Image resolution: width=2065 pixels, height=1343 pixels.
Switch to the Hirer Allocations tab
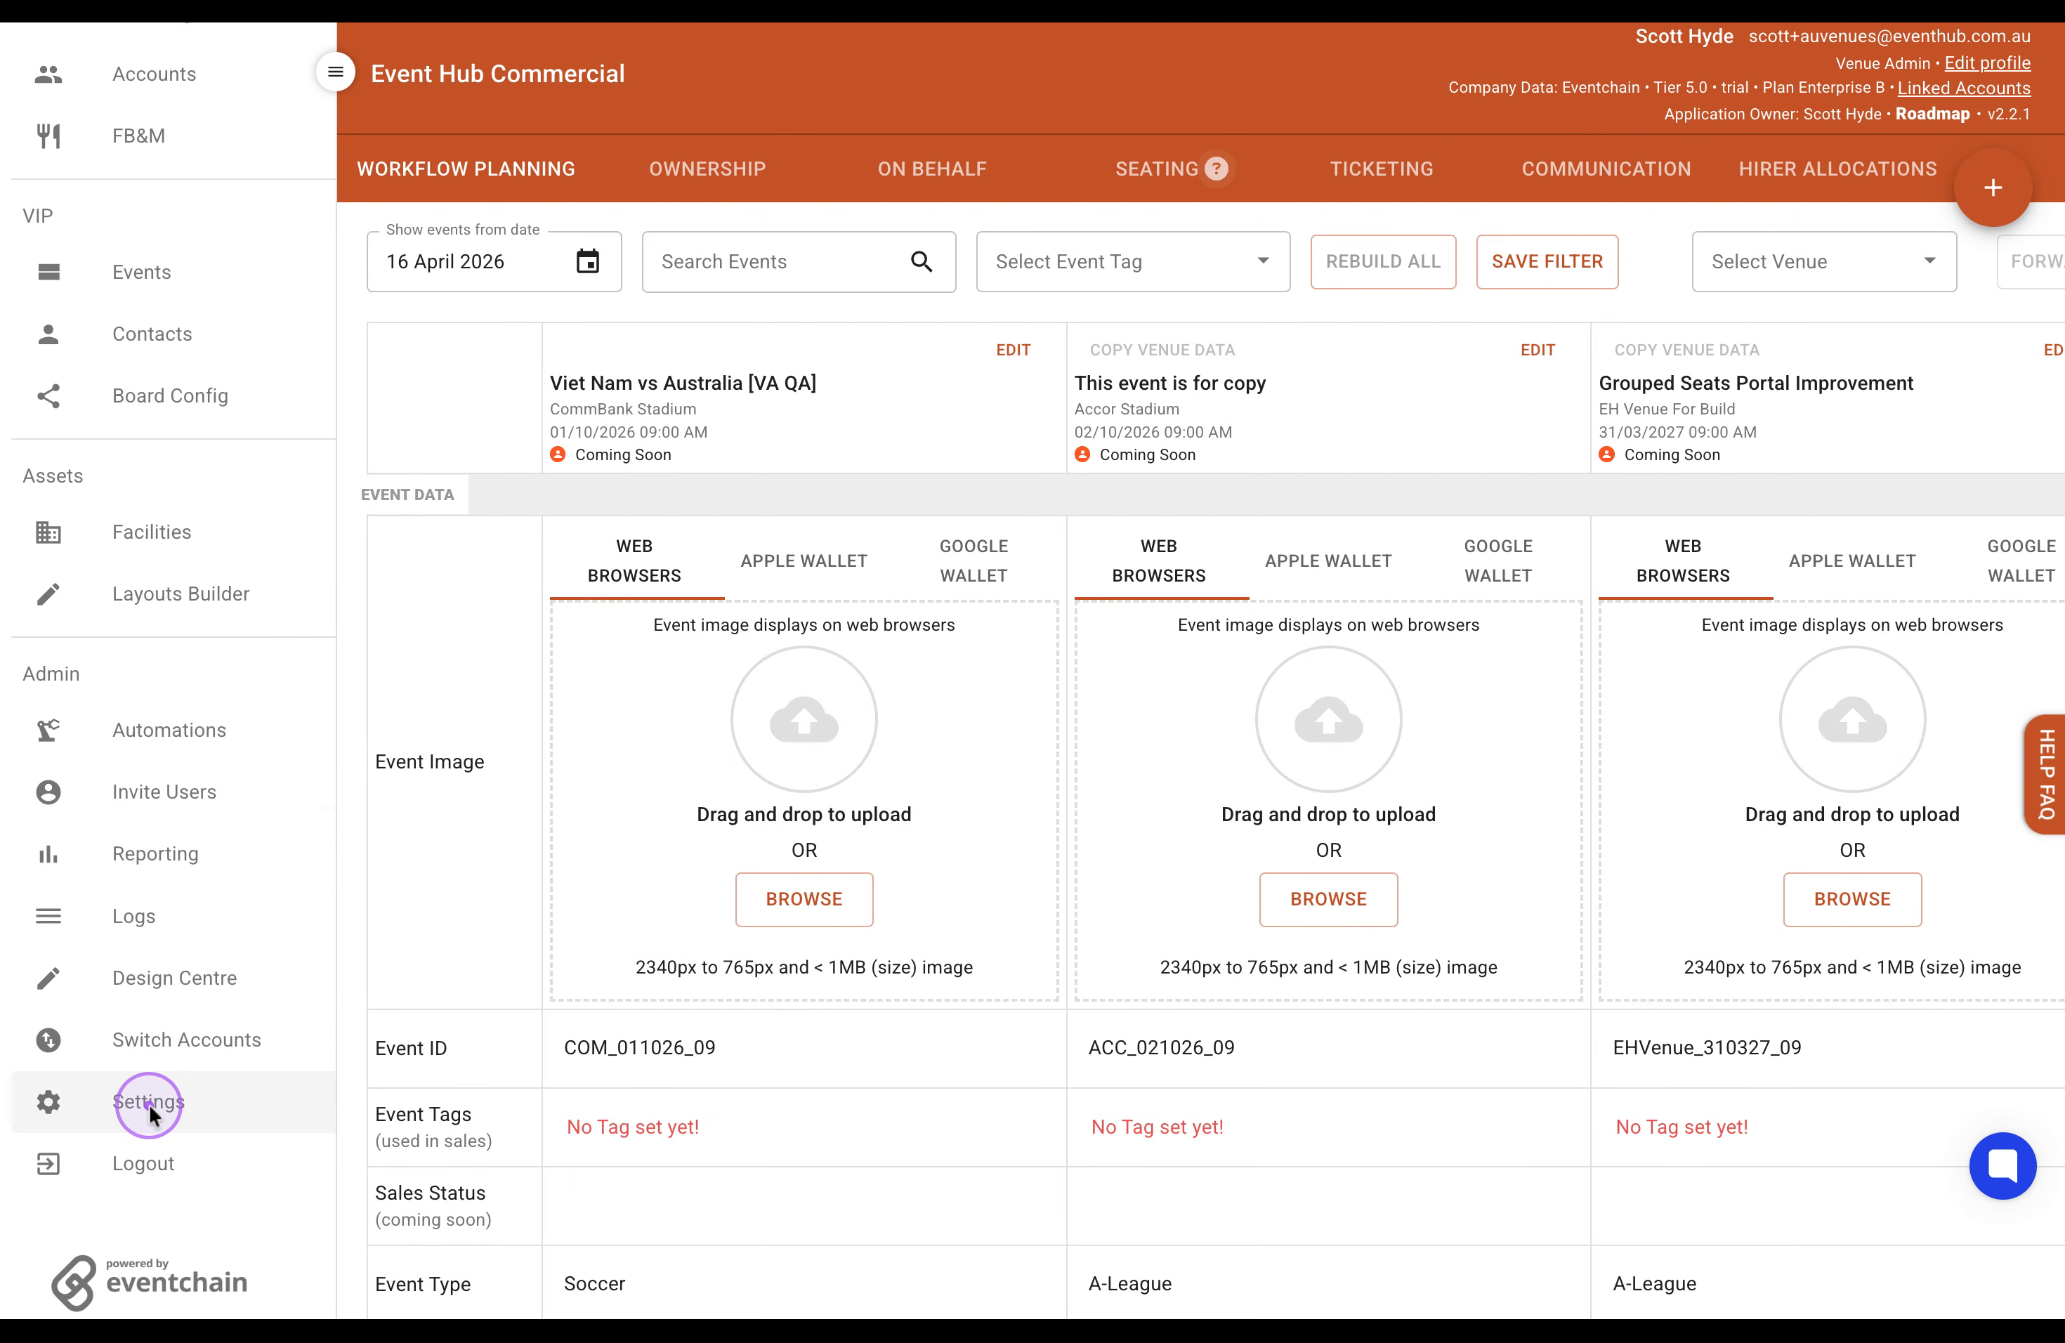click(1837, 169)
